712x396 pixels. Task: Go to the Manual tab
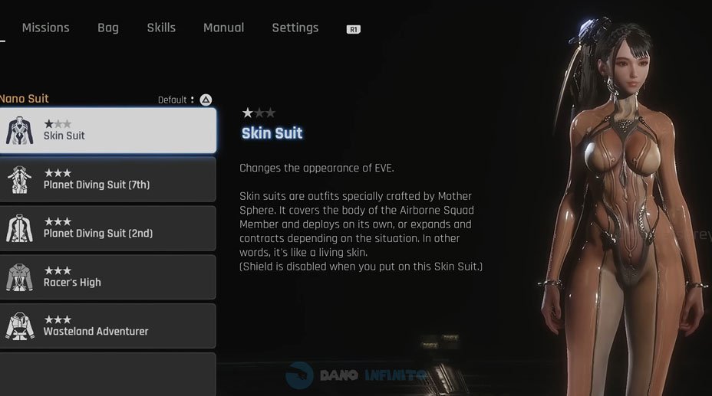(x=223, y=28)
